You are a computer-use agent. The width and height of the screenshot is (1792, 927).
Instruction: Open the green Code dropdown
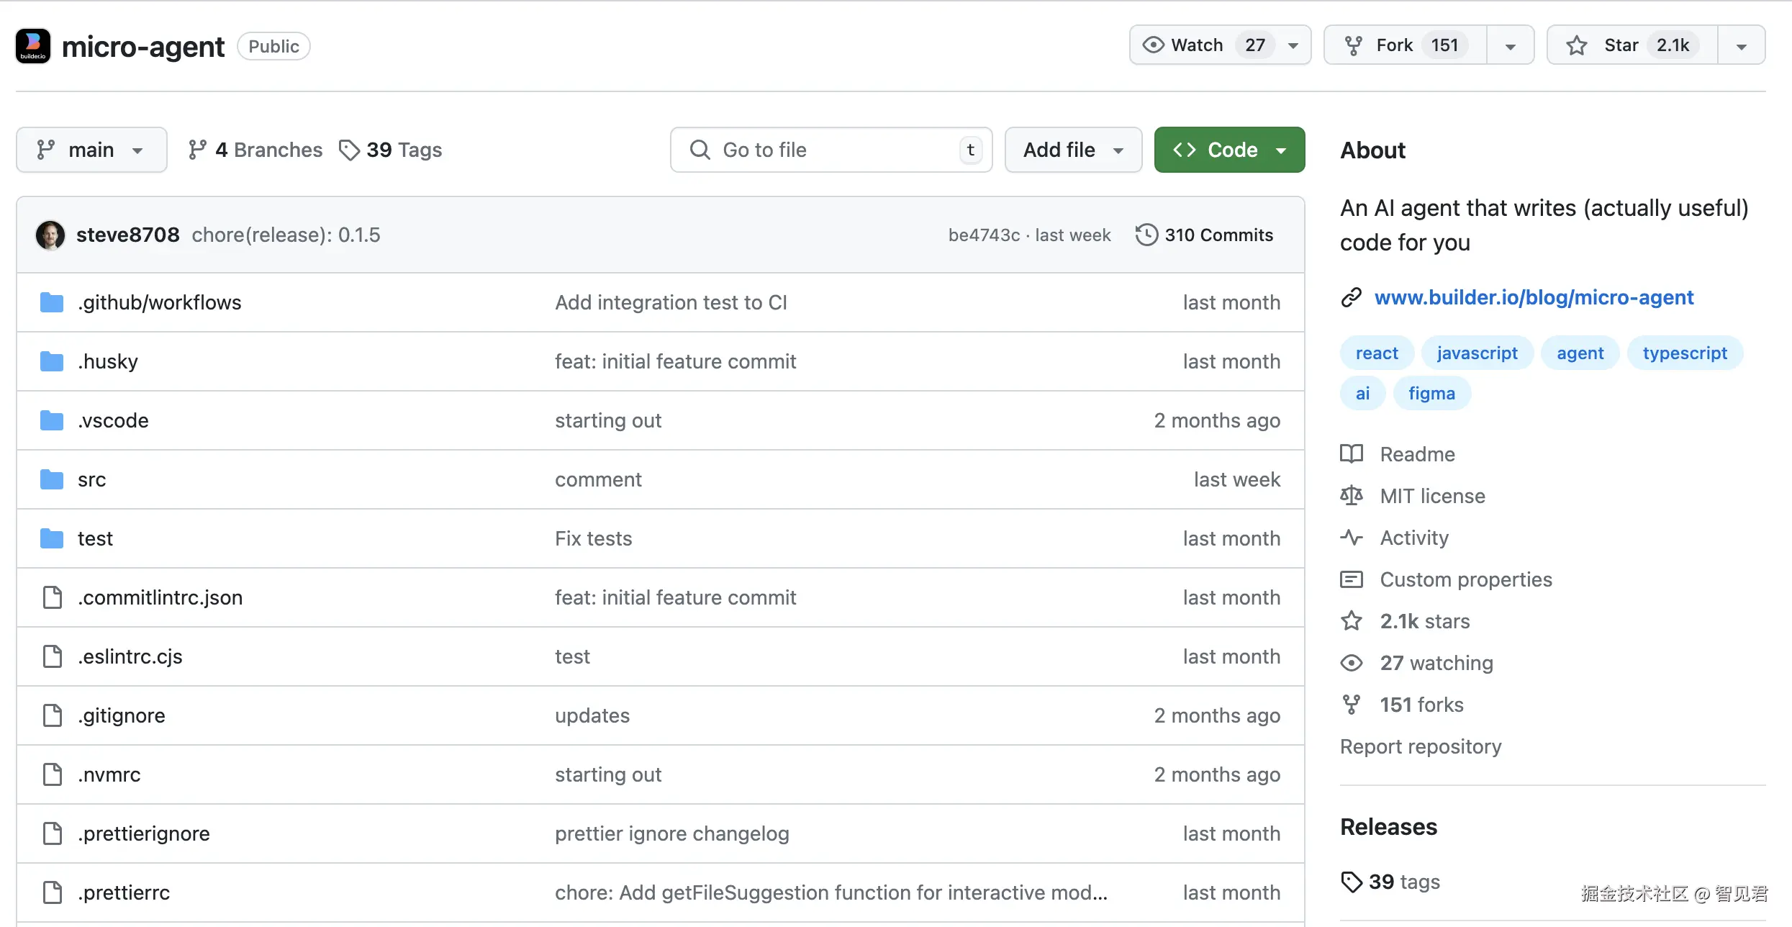pos(1229,150)
